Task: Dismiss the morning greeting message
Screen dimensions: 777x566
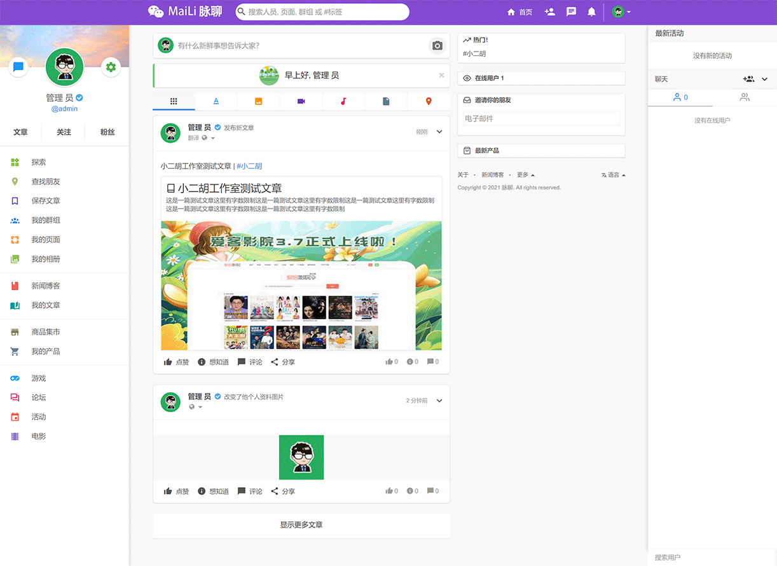Action: pos(441,75)
